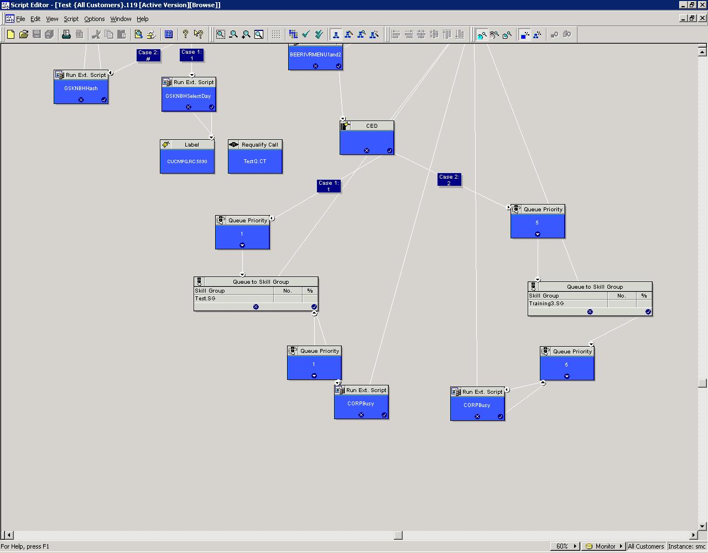The image size is (708, 553).
Task: Open the View menu
Action: pos(52,19)
